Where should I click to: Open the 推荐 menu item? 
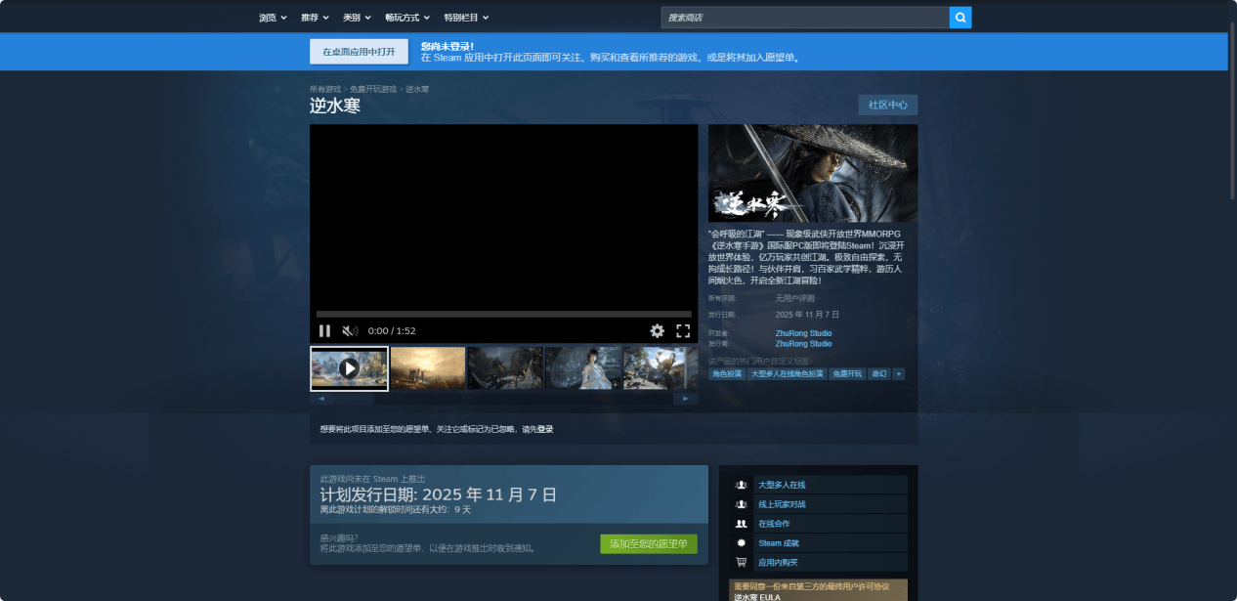coord(315,18)
